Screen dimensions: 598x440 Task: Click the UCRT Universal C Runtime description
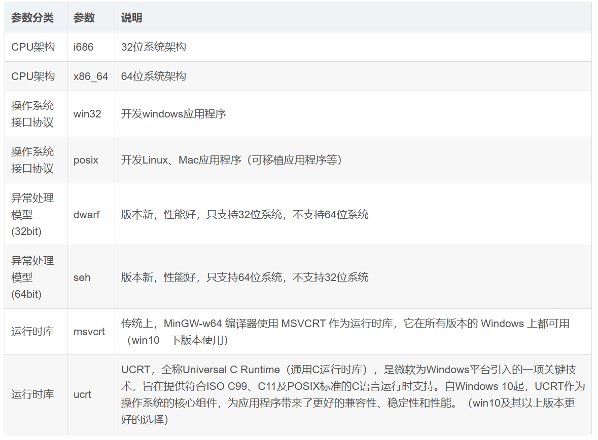click(x=353, y=394)
